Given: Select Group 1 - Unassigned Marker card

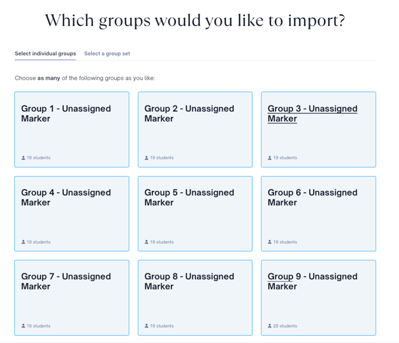Looking at the screenshot, I should pyautogui.click(x=71, y=137).
